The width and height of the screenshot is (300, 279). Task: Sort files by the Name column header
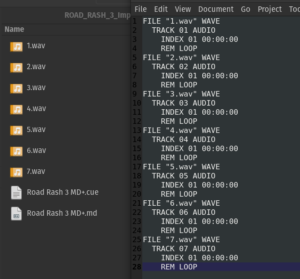pyautogui.click(x=15, y=29)
